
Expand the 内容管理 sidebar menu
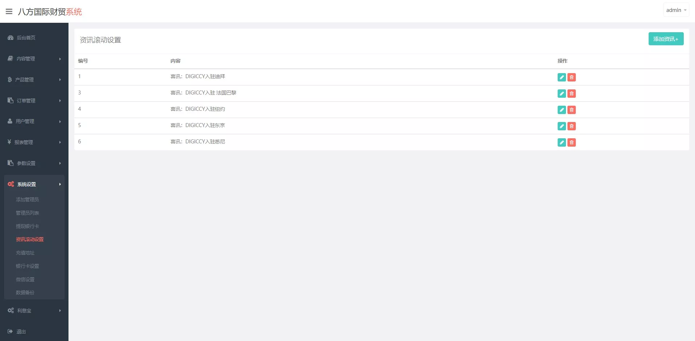[34, 59]
